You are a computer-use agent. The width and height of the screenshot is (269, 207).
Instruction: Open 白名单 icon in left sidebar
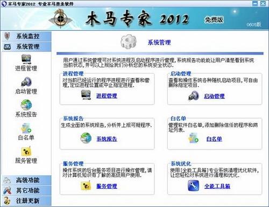coord(26,128)
